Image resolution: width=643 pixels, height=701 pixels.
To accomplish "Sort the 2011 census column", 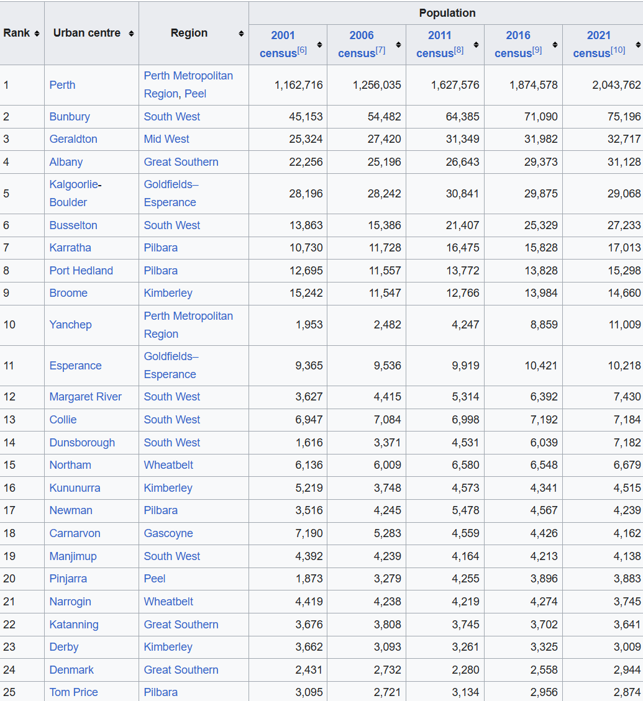I will tap(476, 45).
